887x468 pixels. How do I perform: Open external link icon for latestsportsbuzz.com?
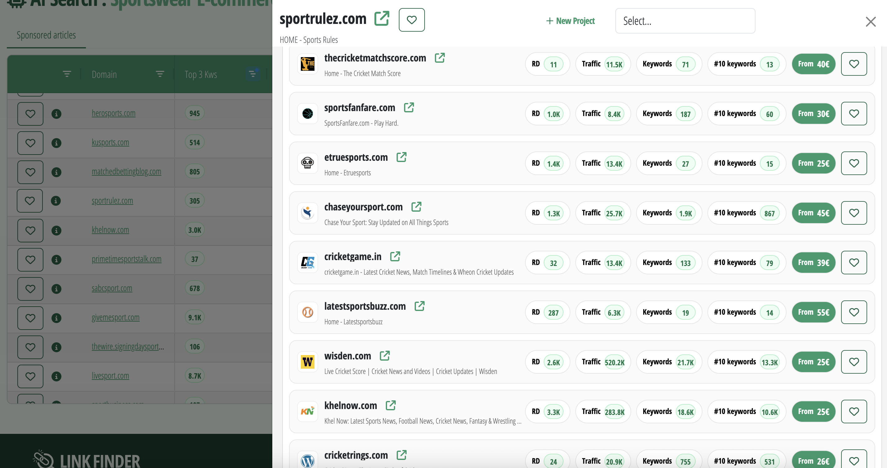point(419,306)
